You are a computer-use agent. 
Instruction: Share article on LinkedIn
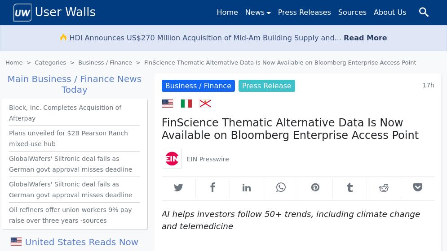coord(247,187)
